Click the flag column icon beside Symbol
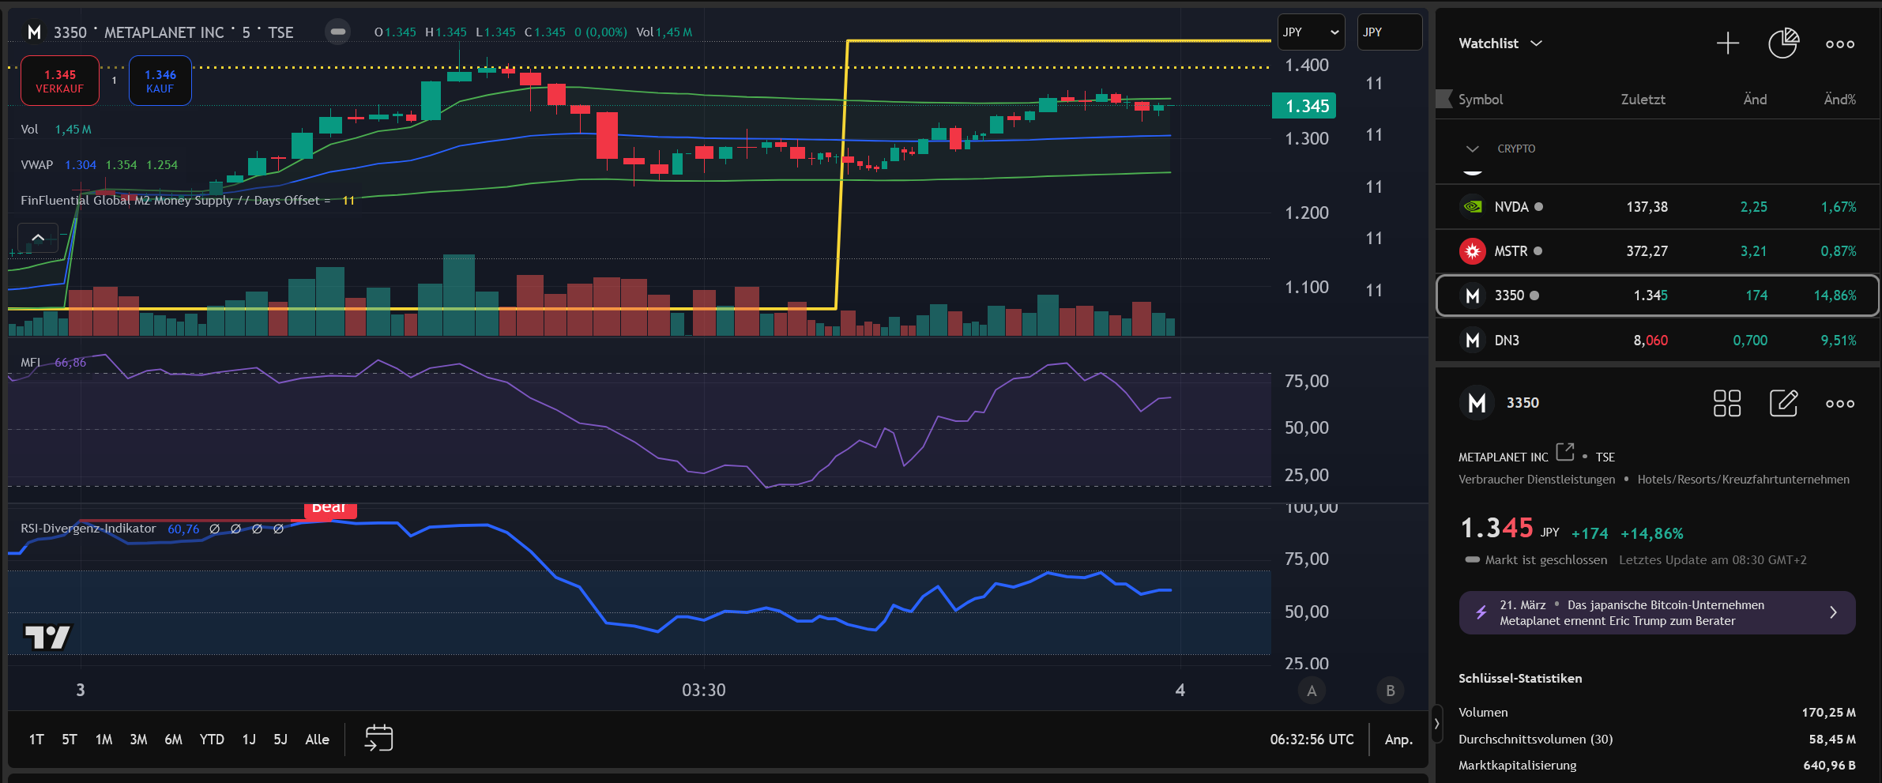The height and width of the screenshot is (783, 1882). (1444, 99)
